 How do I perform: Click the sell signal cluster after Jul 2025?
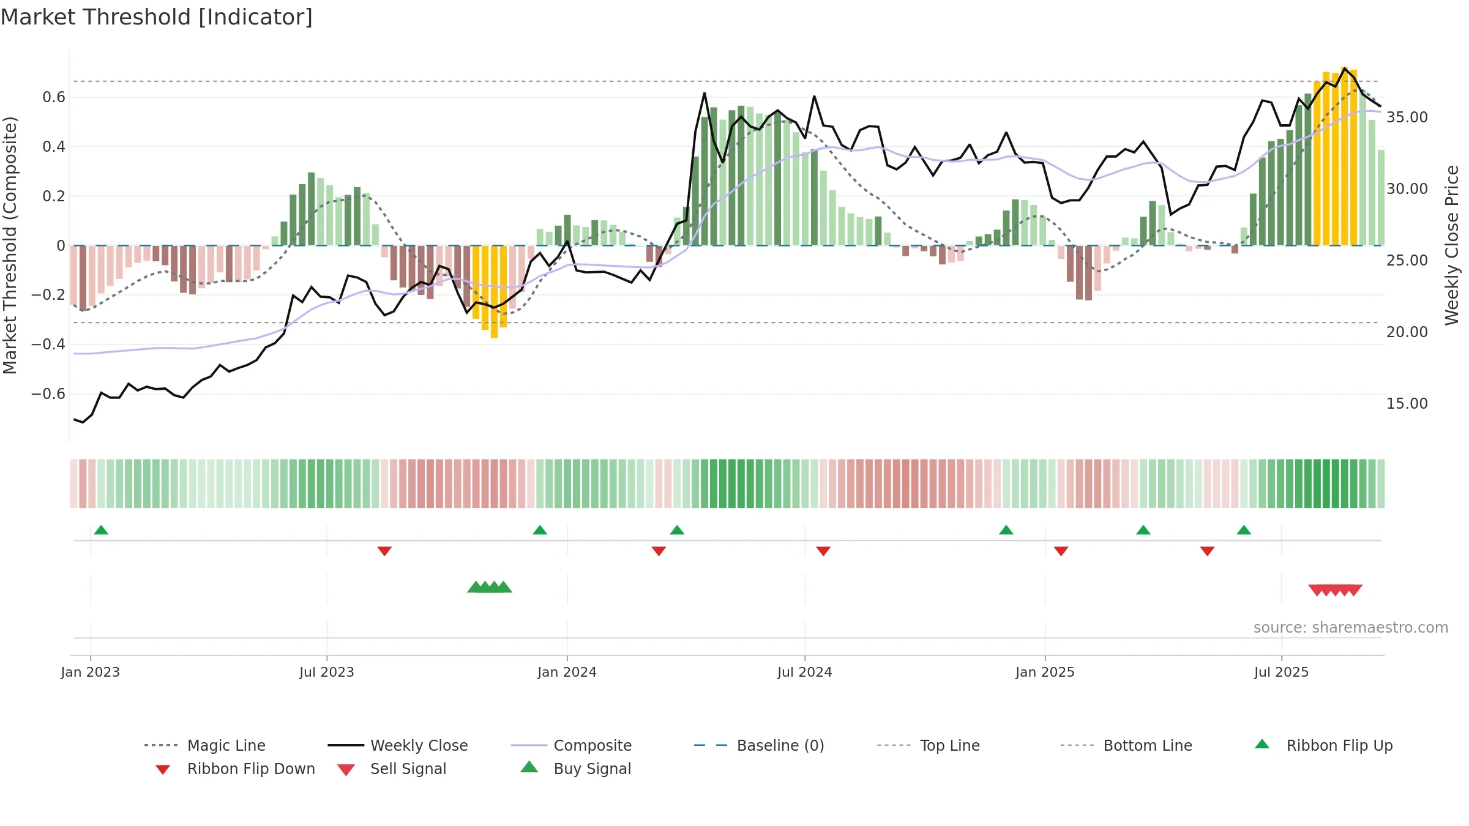[1336, 590]
